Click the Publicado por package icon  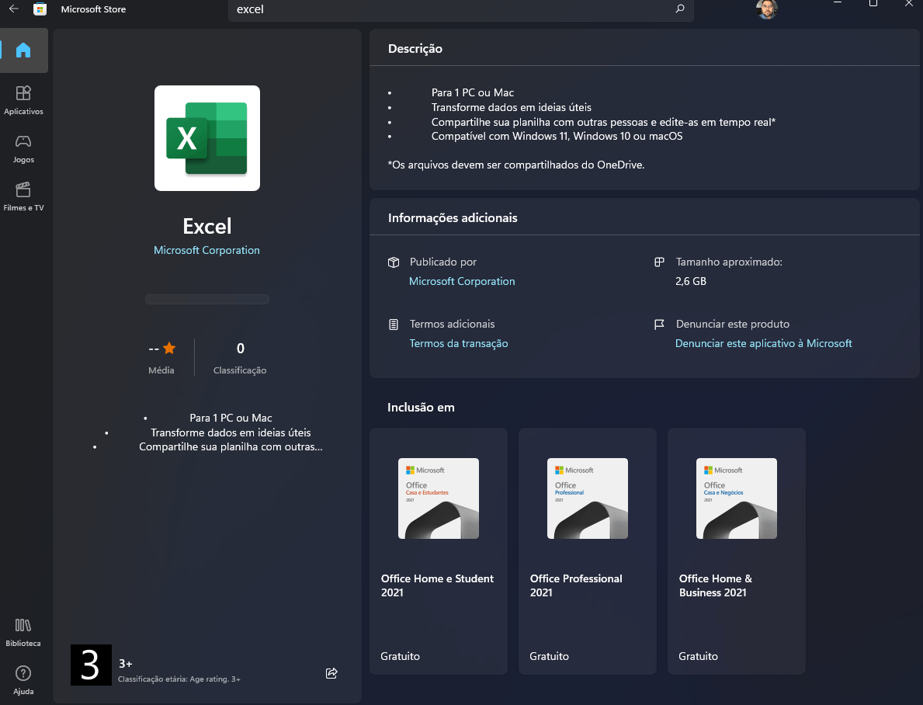[394, 262]
